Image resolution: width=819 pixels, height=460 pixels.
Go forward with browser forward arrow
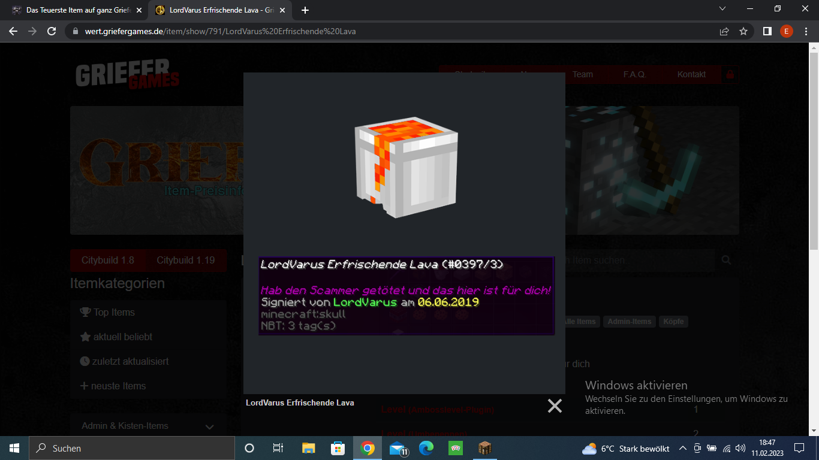[32, 31]
